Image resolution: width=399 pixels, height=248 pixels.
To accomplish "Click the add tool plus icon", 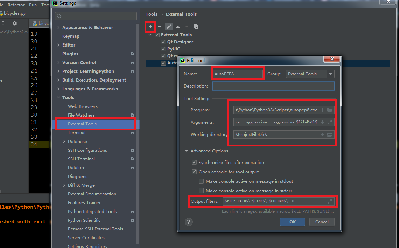I will click(x=150, y=27).
